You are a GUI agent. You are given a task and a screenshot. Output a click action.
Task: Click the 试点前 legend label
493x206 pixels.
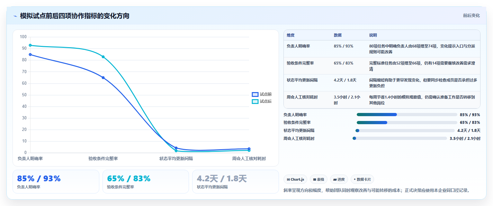(266, 94)
